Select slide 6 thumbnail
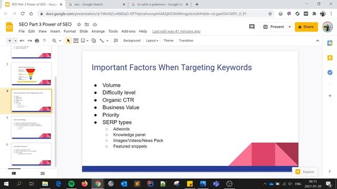The height and width of the screenshot is (189, 337). click(32, 154)
